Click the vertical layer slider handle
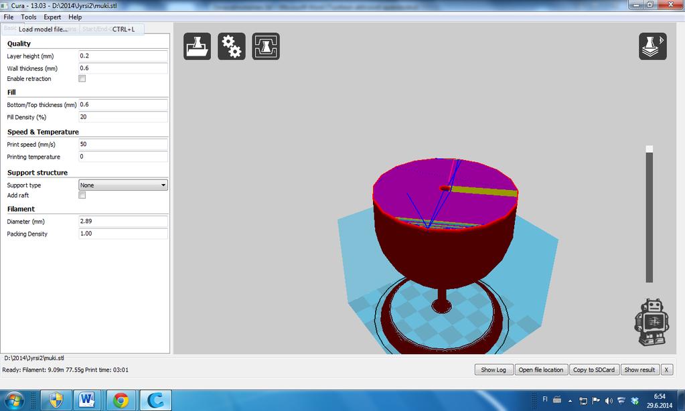Viewport: 685px width, 411px height. [650, 149]
